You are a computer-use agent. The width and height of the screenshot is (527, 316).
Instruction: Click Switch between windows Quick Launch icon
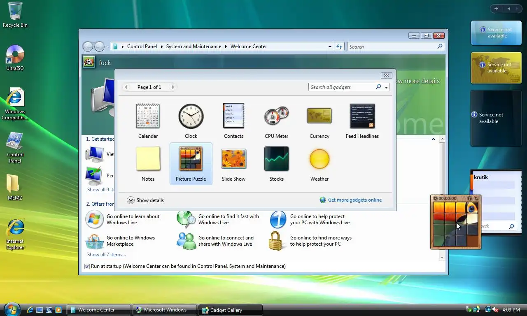49,310
